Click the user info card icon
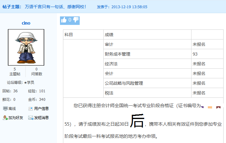The width and height of the screenshot is (226, 143). click(31, 109)
